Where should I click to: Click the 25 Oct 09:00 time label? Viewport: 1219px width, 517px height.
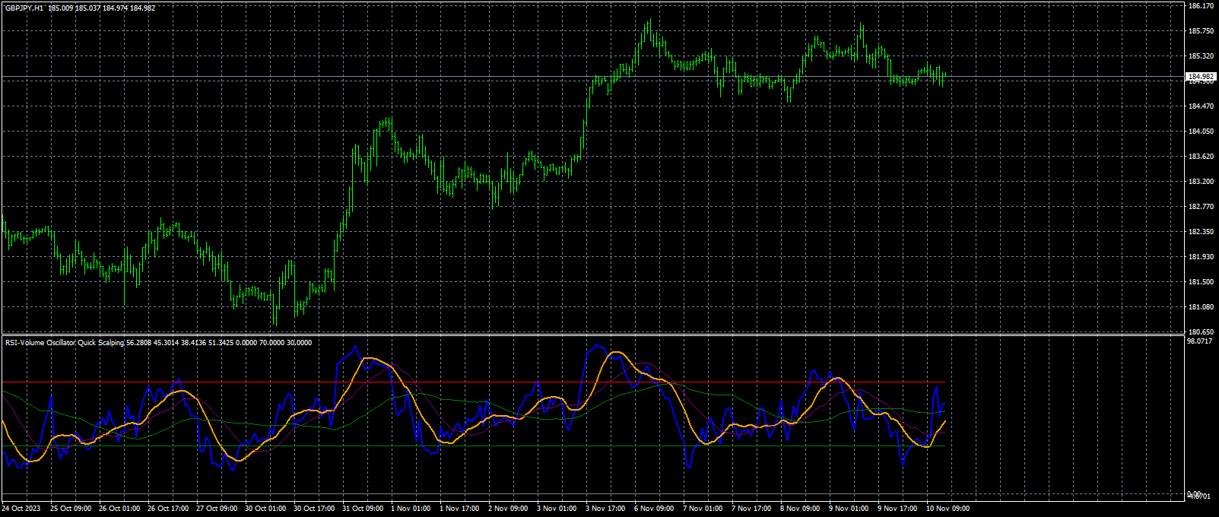click(71, 509)
